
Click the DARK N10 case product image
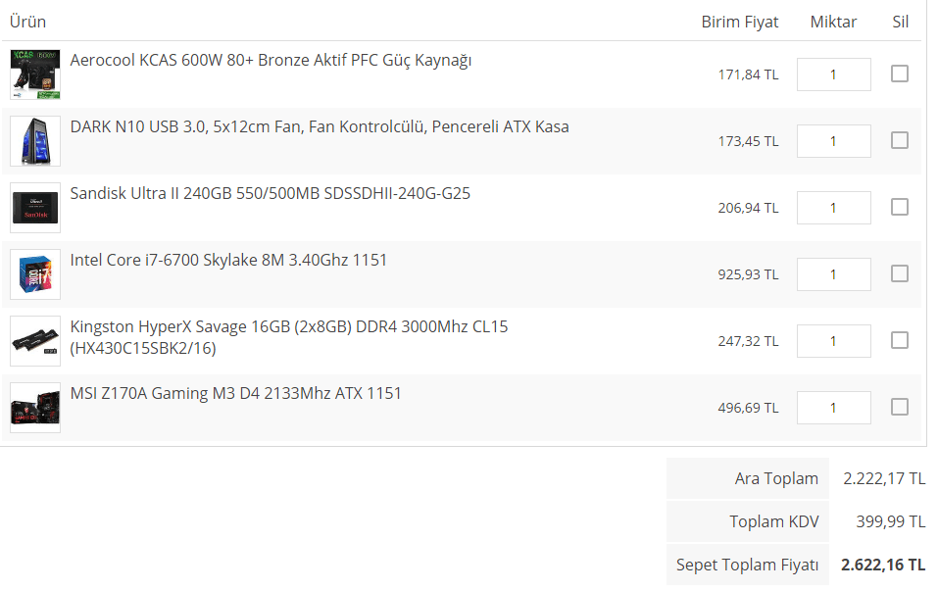pos(35,141)
